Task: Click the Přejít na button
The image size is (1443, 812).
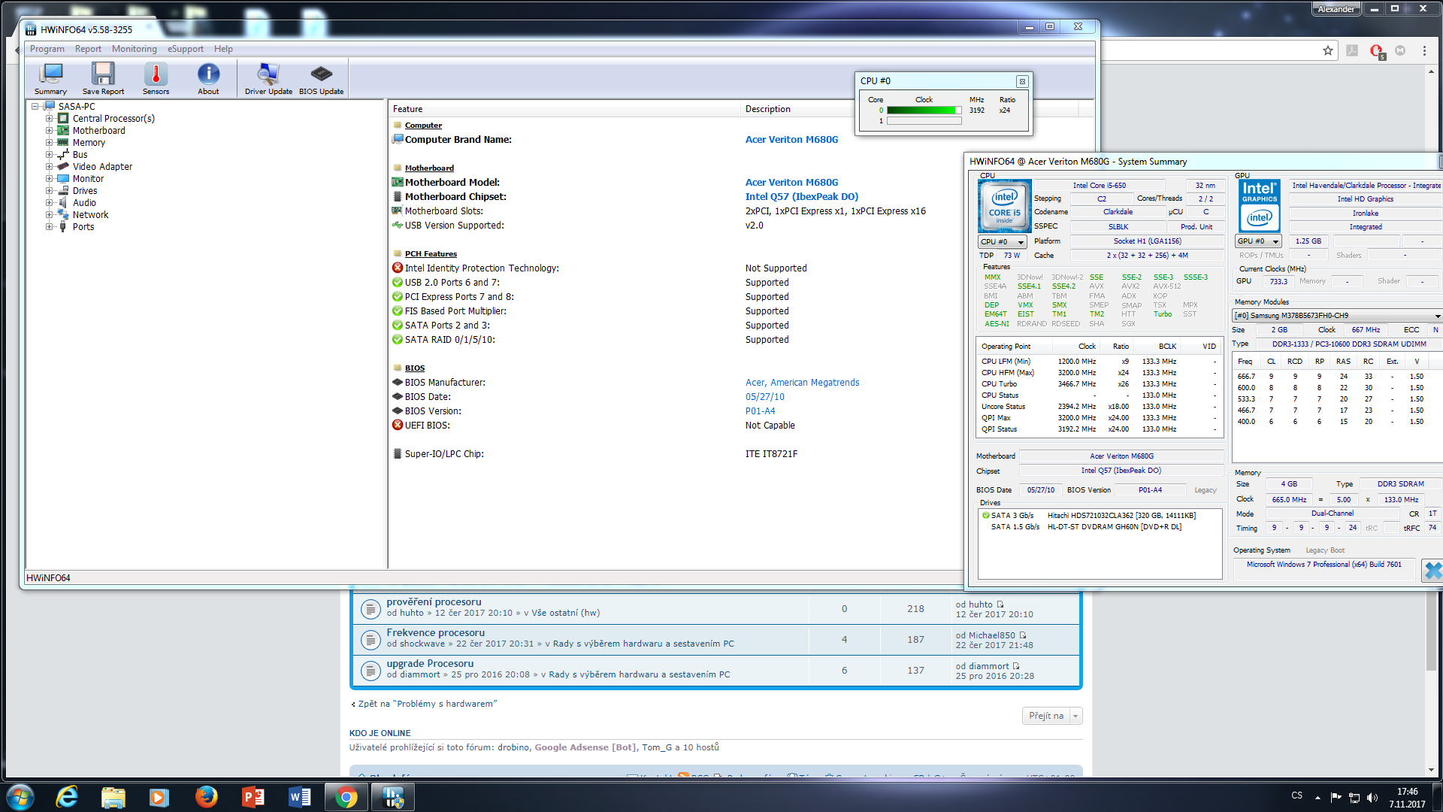Action: pyautogui.click(x=1046, y=716)
